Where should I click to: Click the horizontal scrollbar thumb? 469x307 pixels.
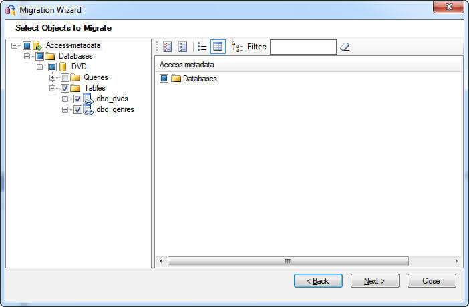(288, 261)
